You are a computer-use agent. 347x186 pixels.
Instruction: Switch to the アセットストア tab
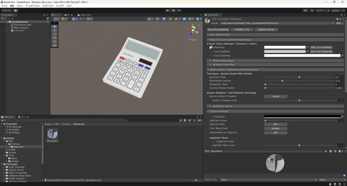click(84, 15)
